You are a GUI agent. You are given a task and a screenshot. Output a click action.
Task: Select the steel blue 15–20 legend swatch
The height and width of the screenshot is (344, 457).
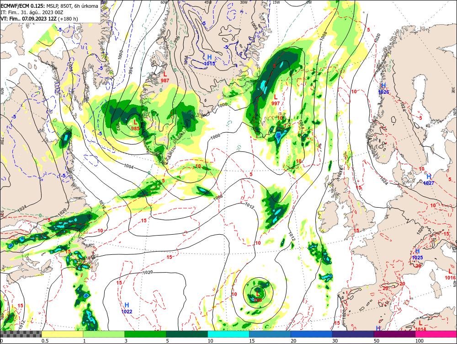click(x=270, y=334)
